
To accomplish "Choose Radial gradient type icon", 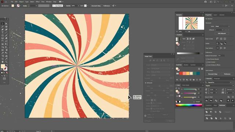I will pos(190,39).
